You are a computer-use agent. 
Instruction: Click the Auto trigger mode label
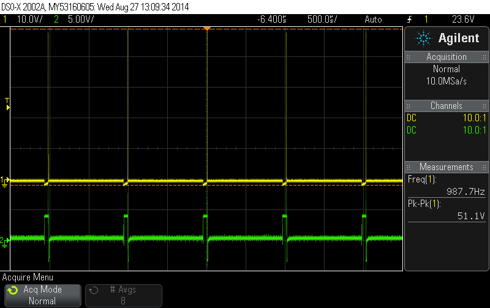pyautogui.click(x=373, y=20)
